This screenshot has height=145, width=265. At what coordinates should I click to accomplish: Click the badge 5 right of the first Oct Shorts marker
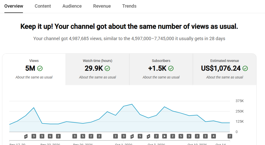[140, 136]
